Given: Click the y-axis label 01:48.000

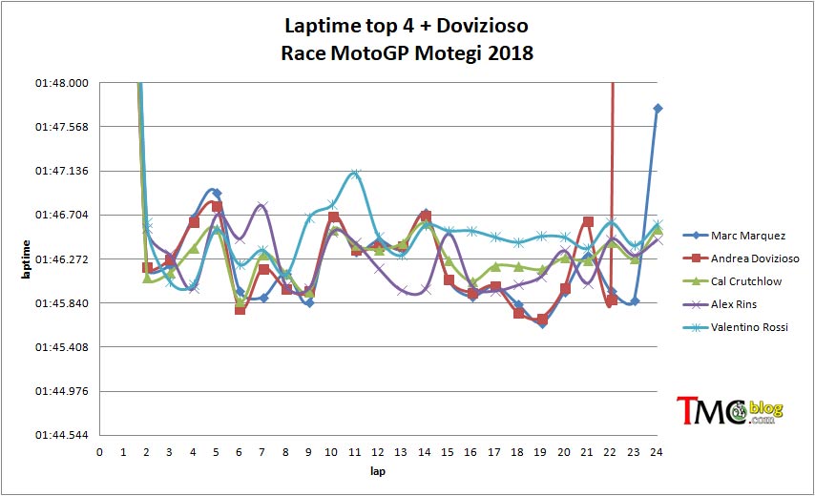Looking at the screenshot, I should (62, 83).
